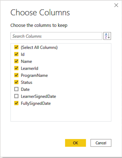Enable the Date column checkbox
The width and height of the screenshot is (122, 158).
[x=16, y=89]
